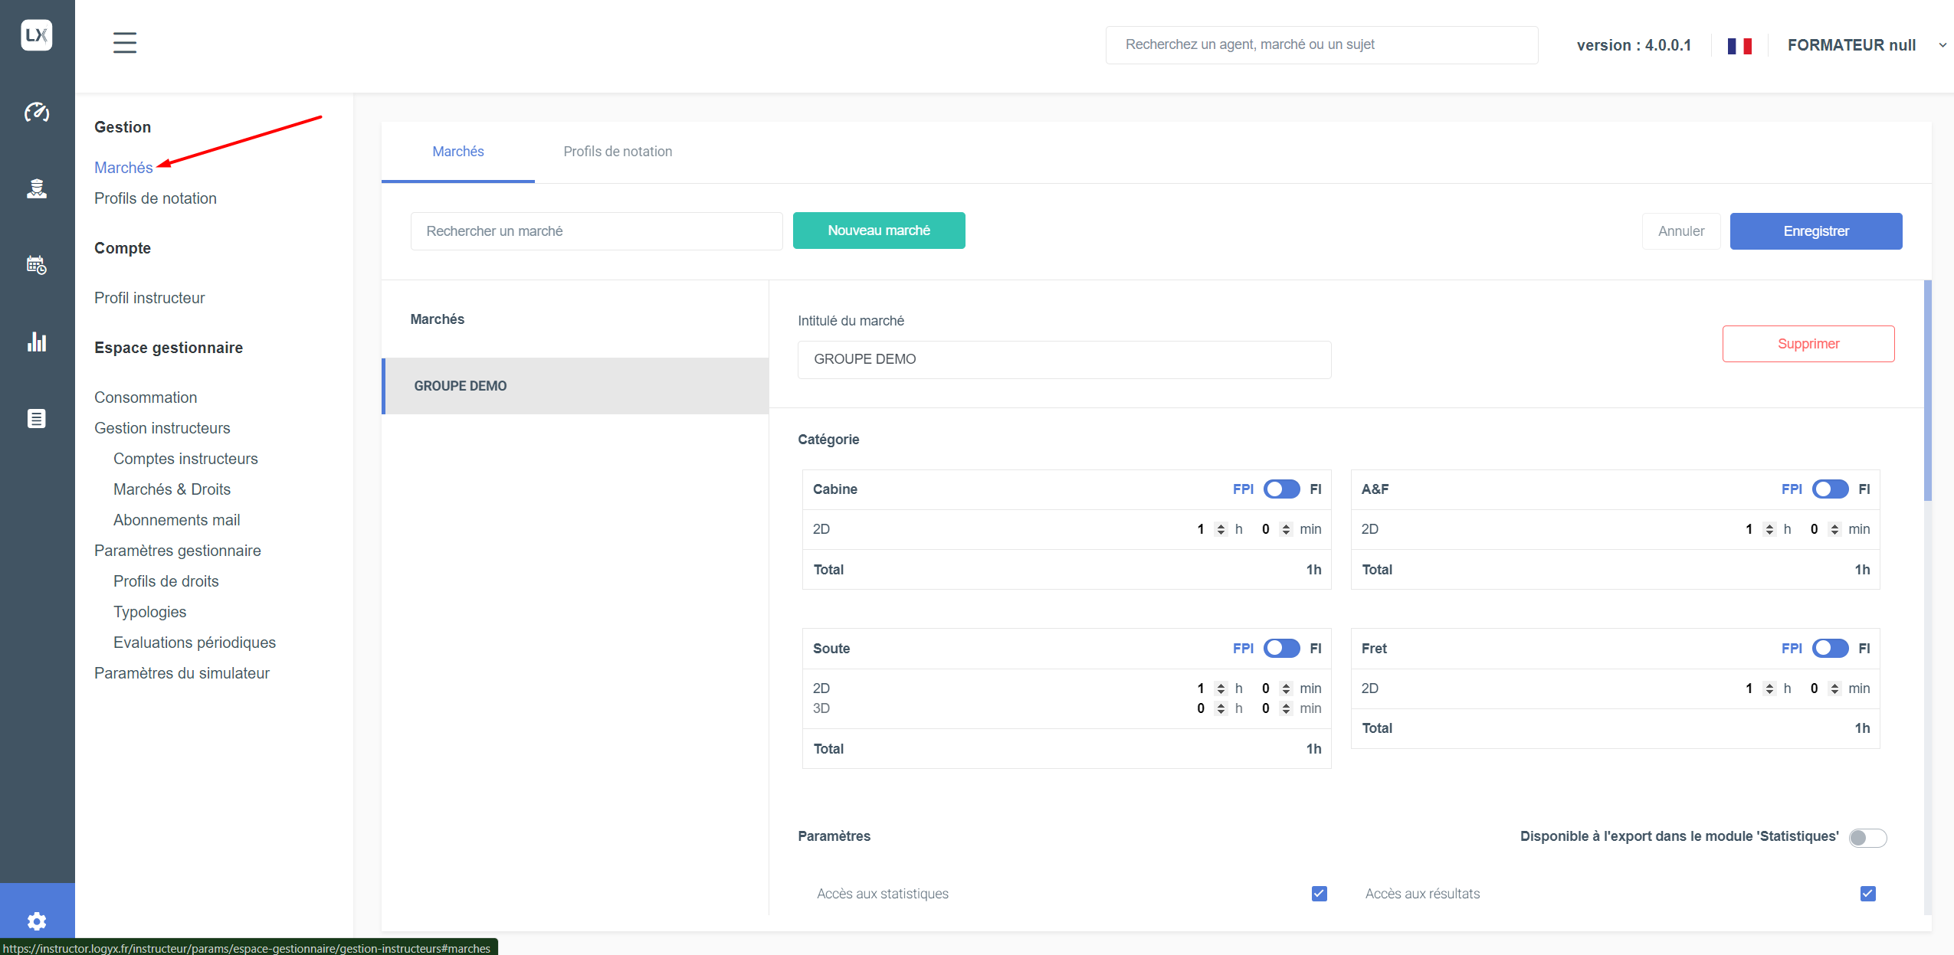Screen dimensions: 1954x955
Task: Adjust Cabine 2D hours stepper
Action: [1221, 529]
